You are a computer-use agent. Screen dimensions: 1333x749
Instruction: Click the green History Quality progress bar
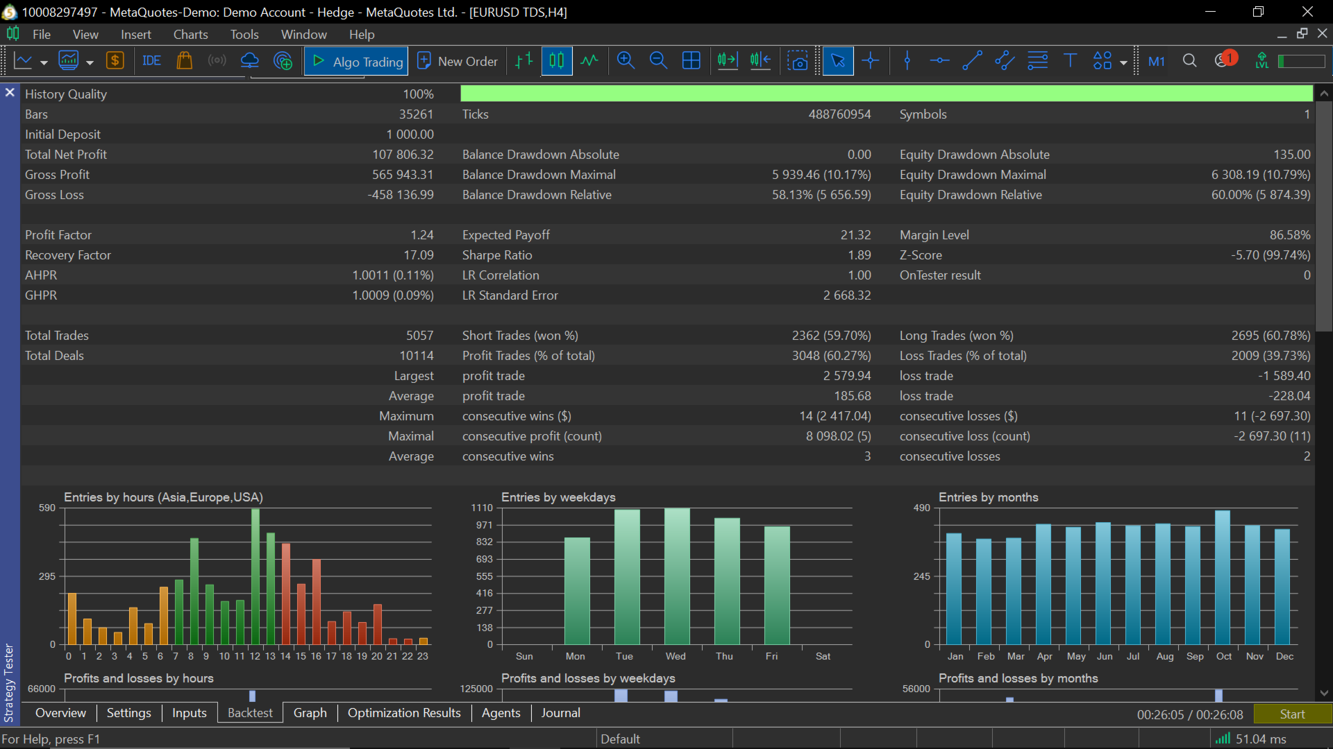886,94
